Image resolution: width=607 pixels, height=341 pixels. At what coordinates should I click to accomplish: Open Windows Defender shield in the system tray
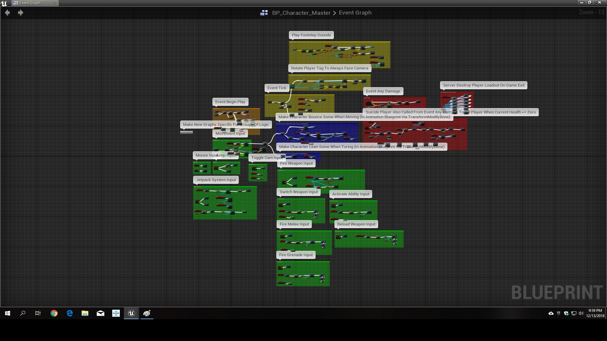pos(566,313)
